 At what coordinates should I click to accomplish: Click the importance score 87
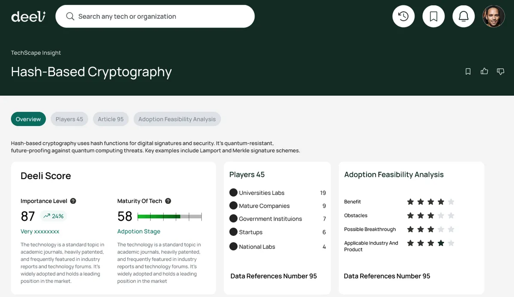(28, 216)
